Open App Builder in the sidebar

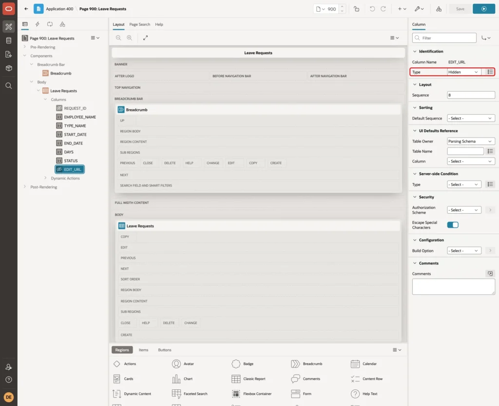click(x=9, y=27)
